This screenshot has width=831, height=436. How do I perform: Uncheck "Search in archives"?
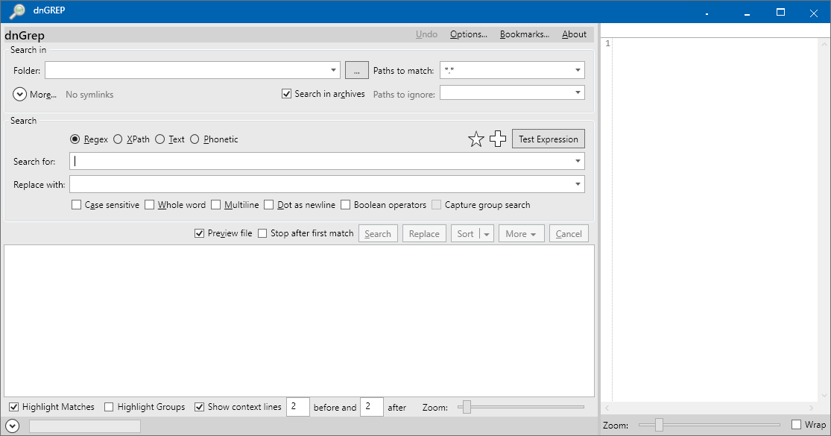(x=287, y=93)
